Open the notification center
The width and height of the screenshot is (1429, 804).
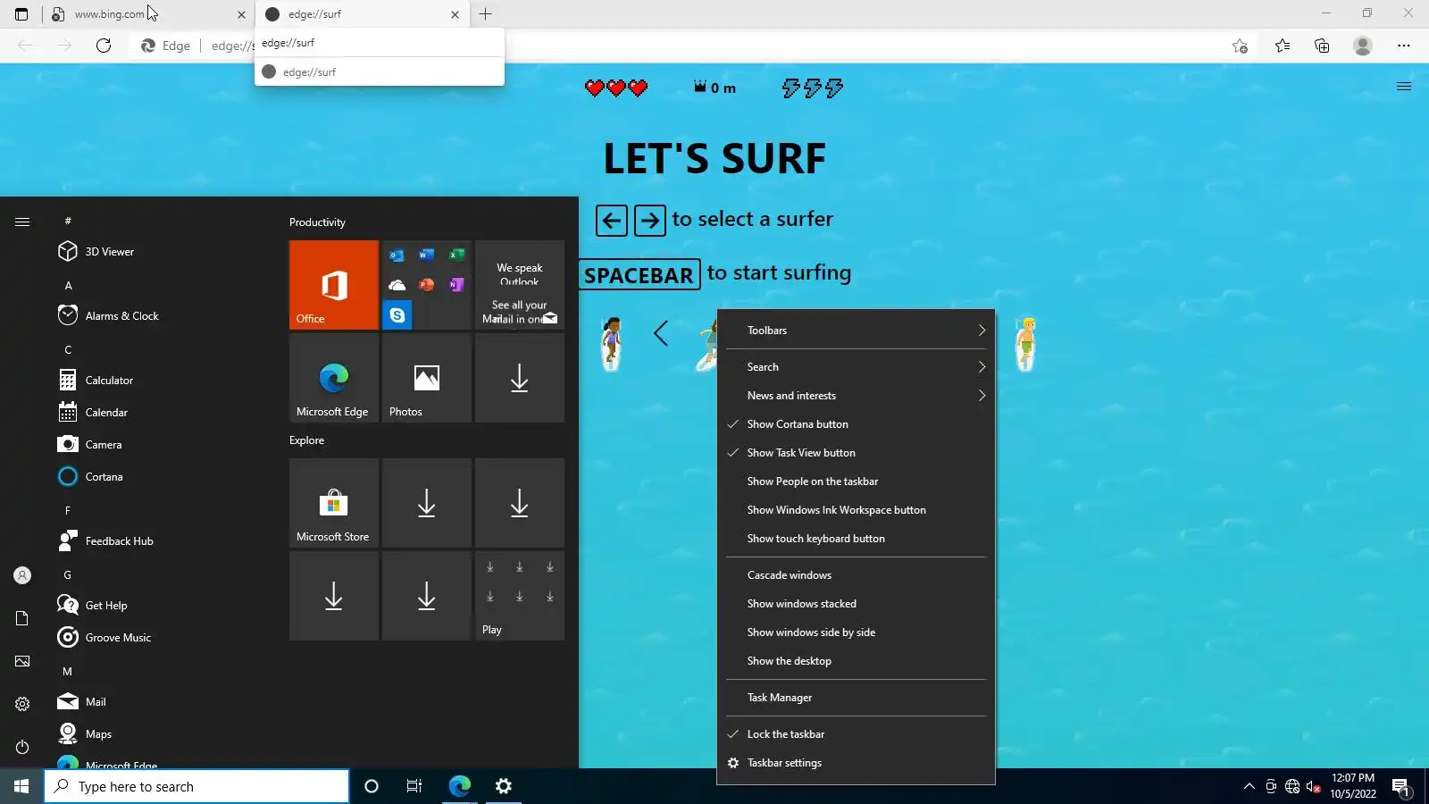1401,786
